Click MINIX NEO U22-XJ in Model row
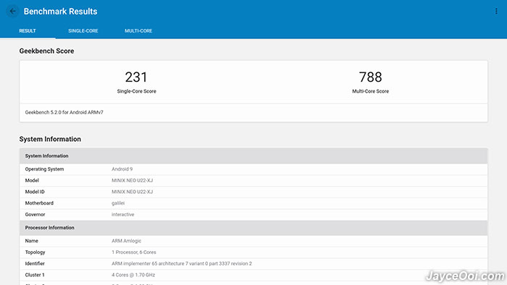 tap(133, 180)
